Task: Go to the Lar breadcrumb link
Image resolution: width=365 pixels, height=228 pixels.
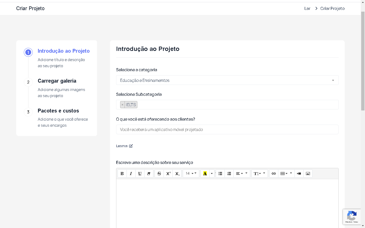Action: pyautogui.click(x=307, y=9)
